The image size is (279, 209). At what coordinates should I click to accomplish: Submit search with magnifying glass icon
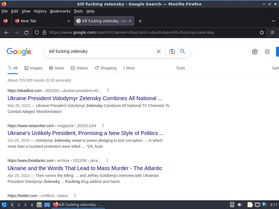click(x=183, y=51)
